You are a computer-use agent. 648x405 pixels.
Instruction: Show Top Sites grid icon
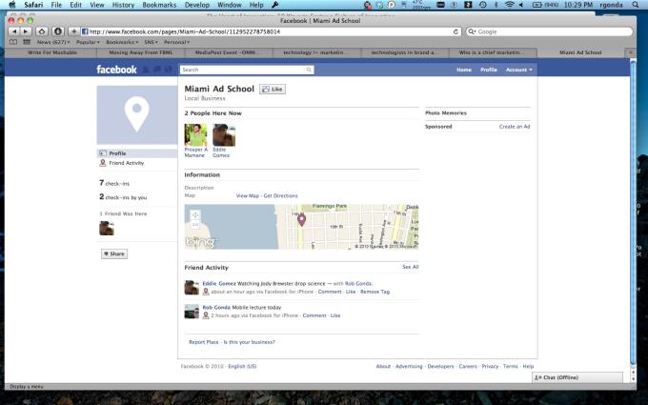(x=27, y=42)
